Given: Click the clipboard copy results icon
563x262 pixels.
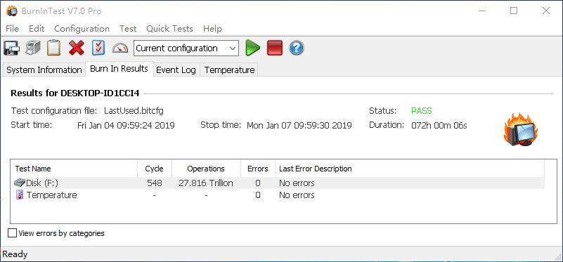Looking at the screenshot, I should click(54, 48).
